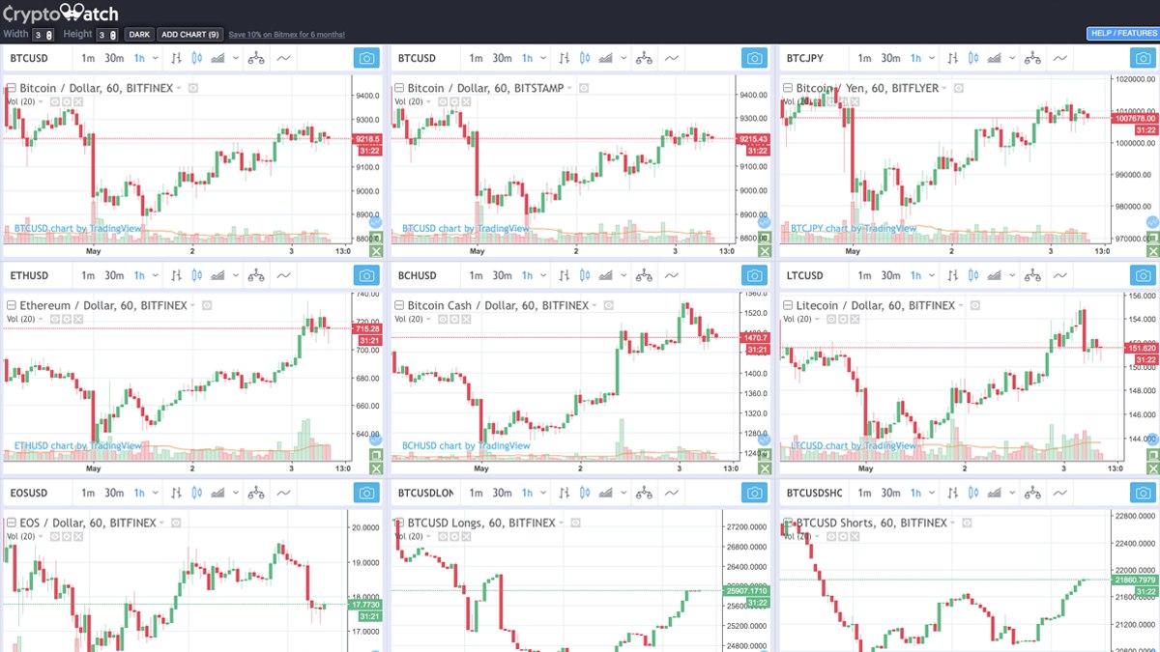The height and width of the screenshot is (652, 1160).
Task: Open Indicators on EOSUSD toolbar
Action: click(x=283, y=493)
